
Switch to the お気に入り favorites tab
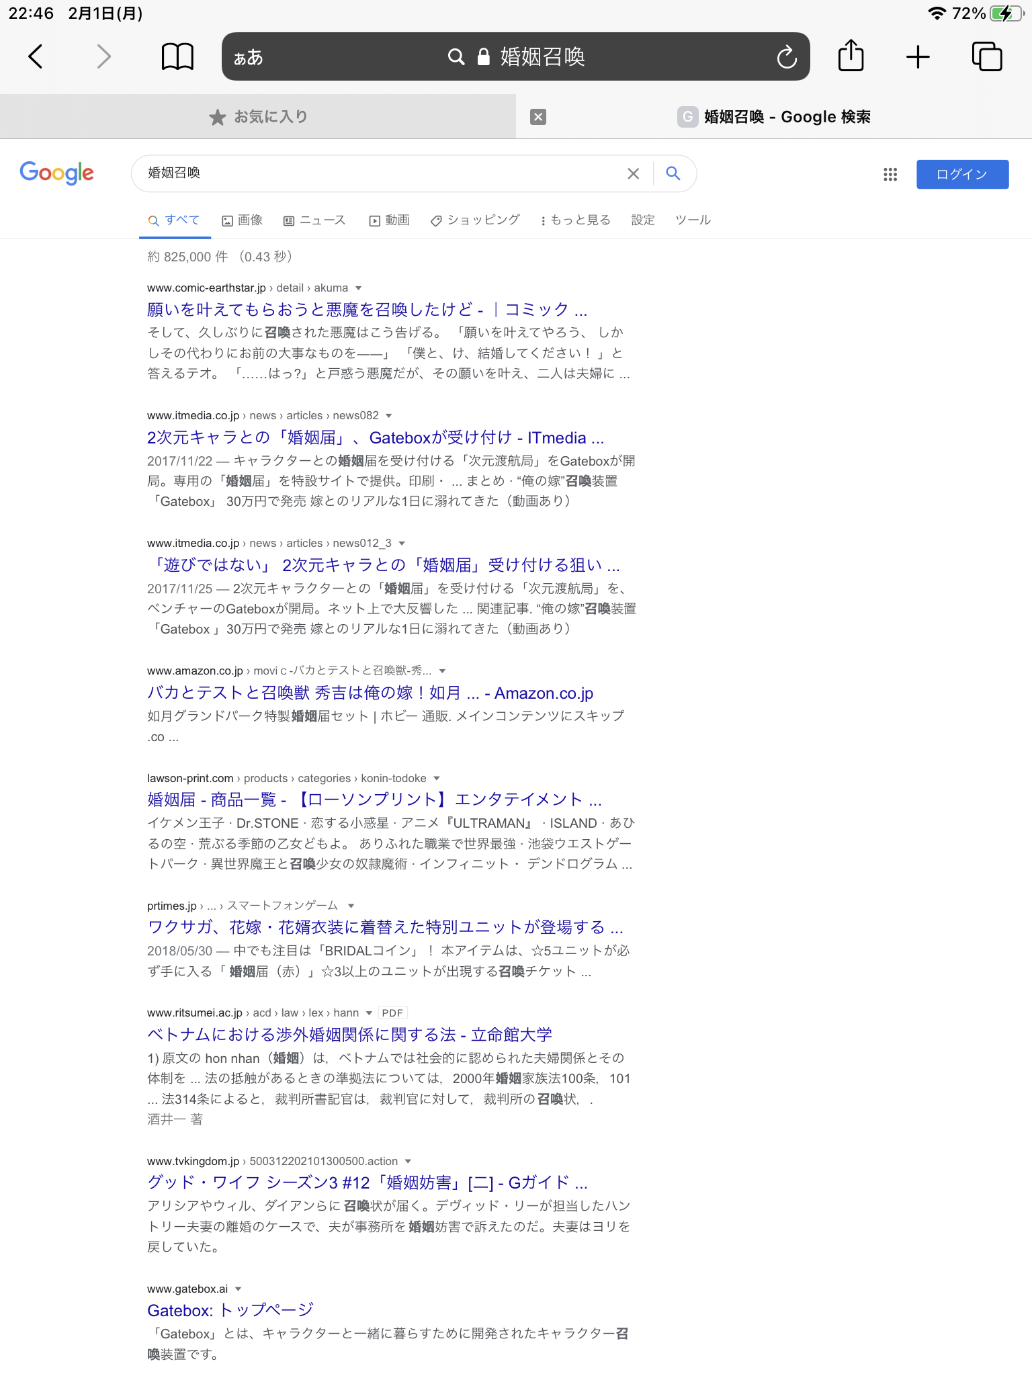click(x=258, y=117)
